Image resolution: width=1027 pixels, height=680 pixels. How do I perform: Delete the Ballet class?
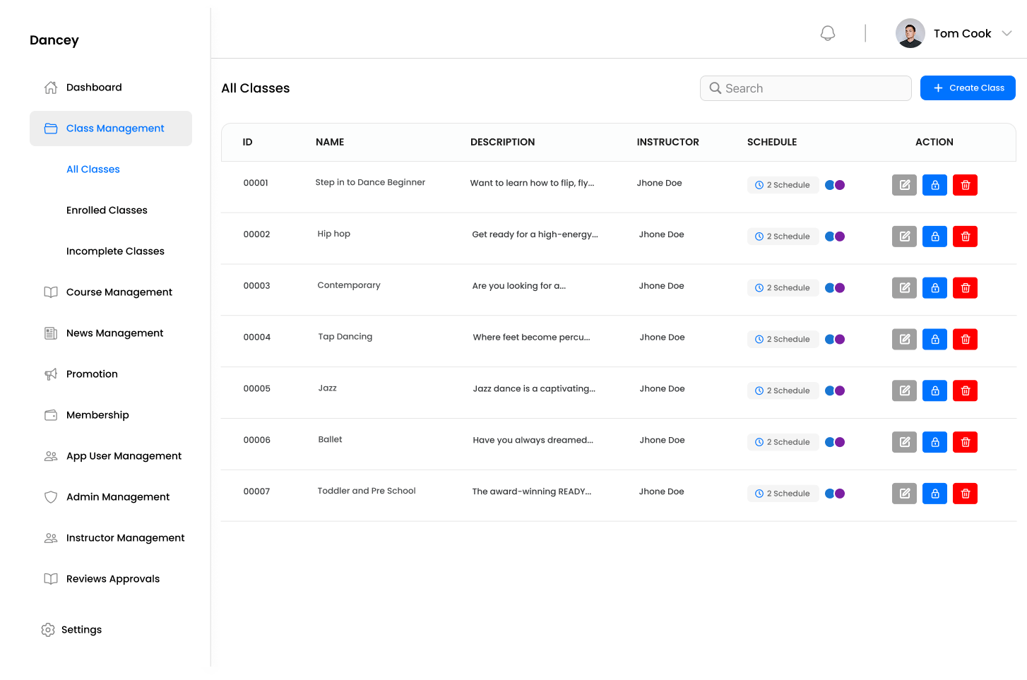click(x=965, y=442)
